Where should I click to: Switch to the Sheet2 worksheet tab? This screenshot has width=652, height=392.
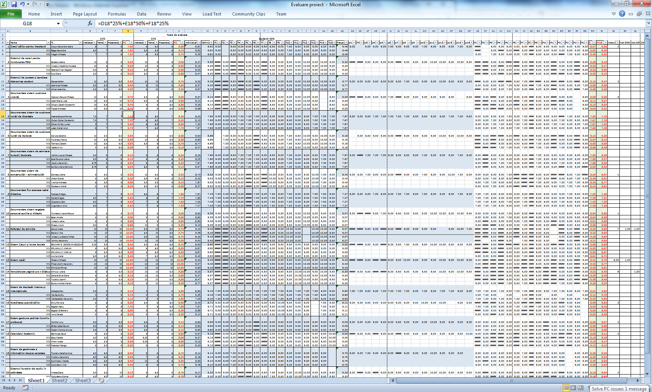pos(59,380)
